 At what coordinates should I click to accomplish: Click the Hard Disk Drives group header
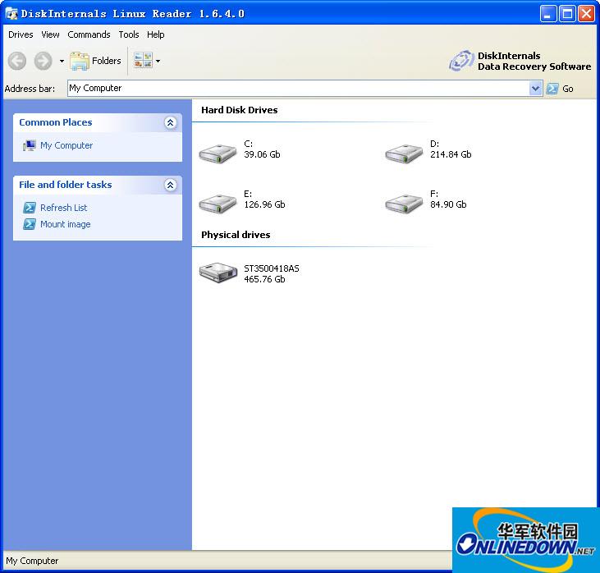pyautogui.click(x=240, y=110)
